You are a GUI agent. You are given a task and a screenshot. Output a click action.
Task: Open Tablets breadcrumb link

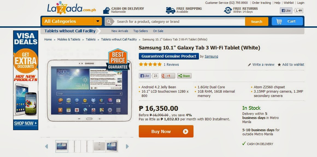pos(90,39)
